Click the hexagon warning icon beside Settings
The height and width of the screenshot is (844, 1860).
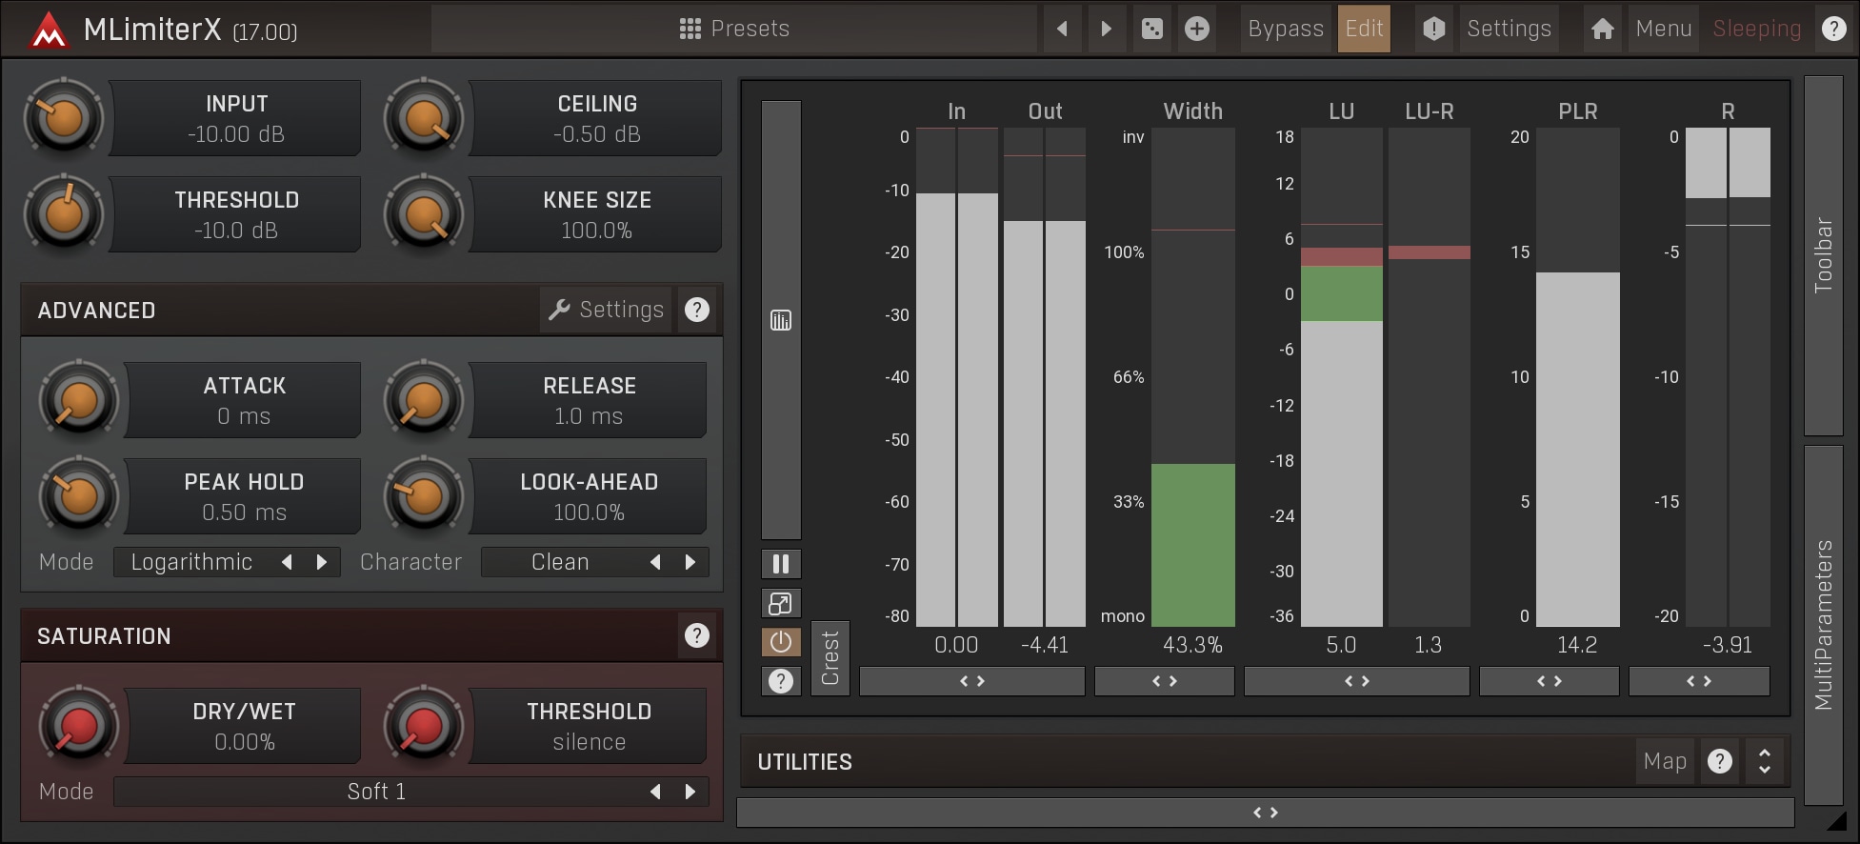(1433, 29)
